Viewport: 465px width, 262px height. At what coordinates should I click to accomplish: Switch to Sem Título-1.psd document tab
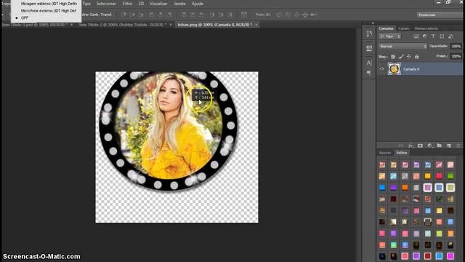point(35,25)
